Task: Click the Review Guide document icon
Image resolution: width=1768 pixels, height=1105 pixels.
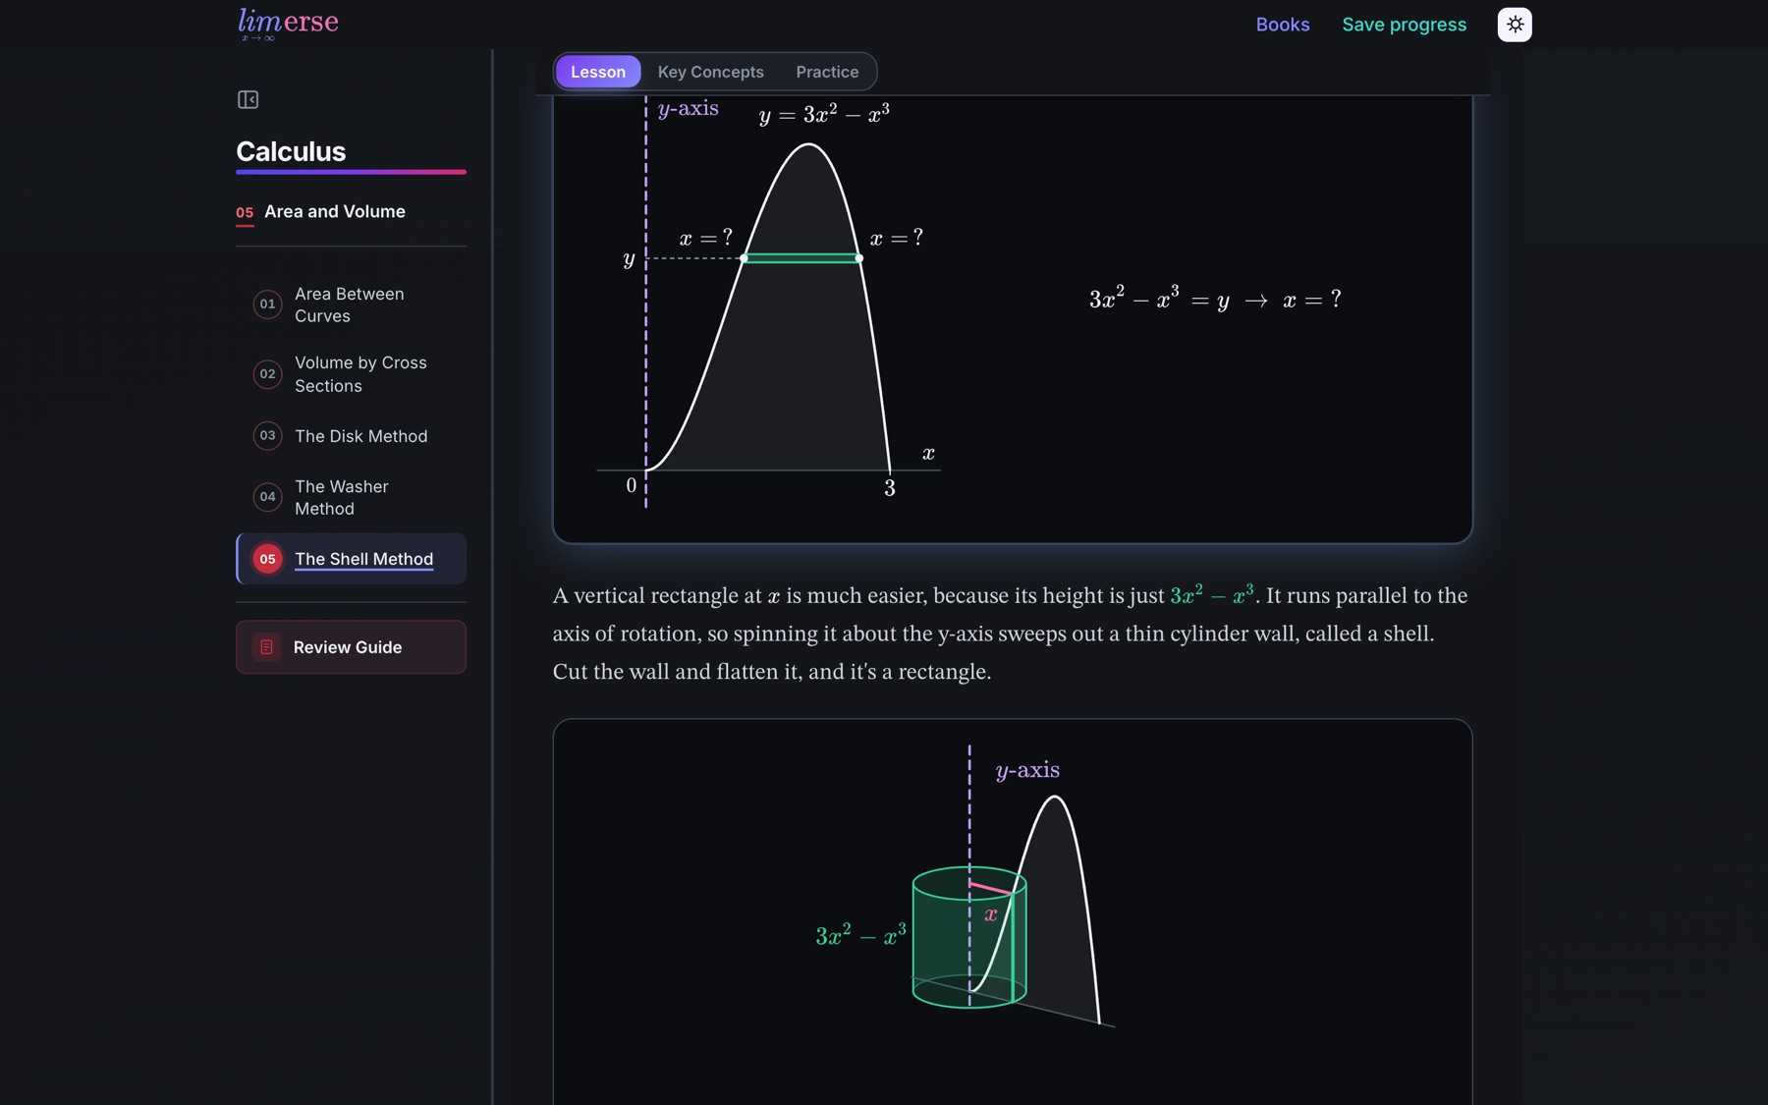Action: pos(266,647)
